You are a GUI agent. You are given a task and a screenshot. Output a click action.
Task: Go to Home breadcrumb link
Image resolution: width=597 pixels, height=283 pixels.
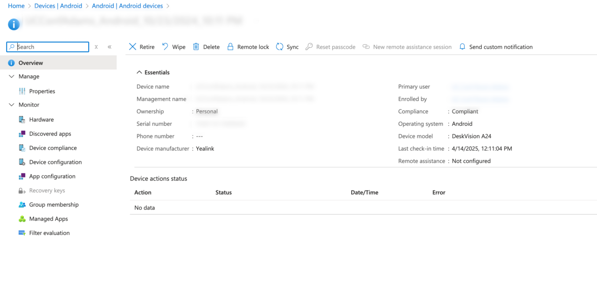click(16, 6)
